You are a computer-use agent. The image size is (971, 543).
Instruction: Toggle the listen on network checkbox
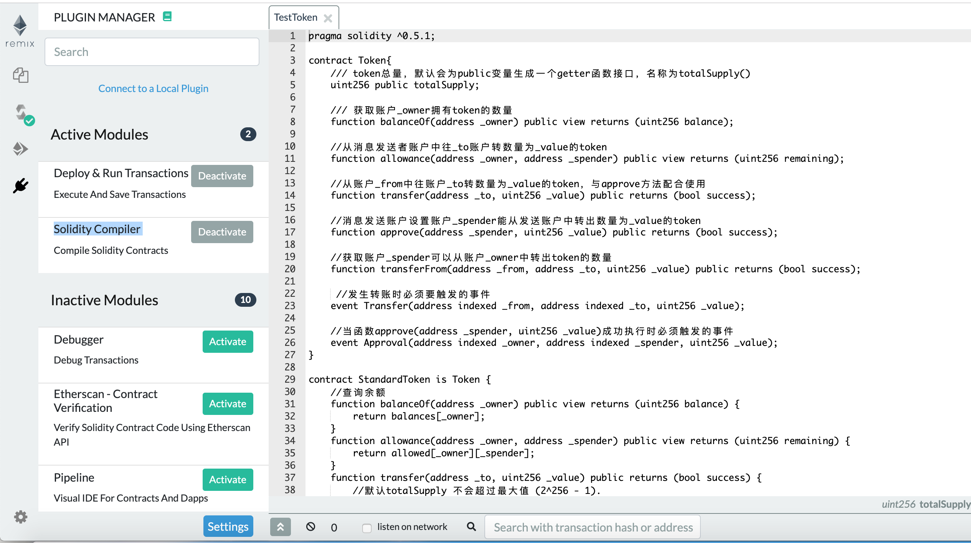(x=367, y=528)
